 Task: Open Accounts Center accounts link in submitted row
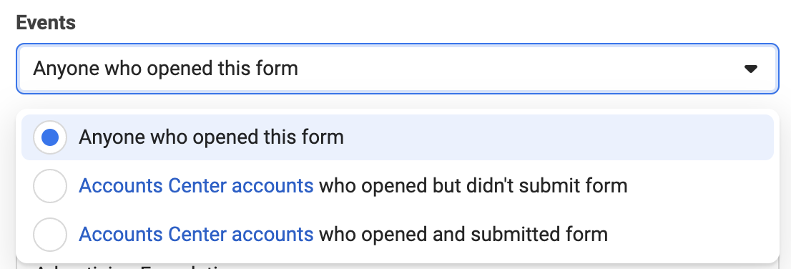(x=196, y=234)
